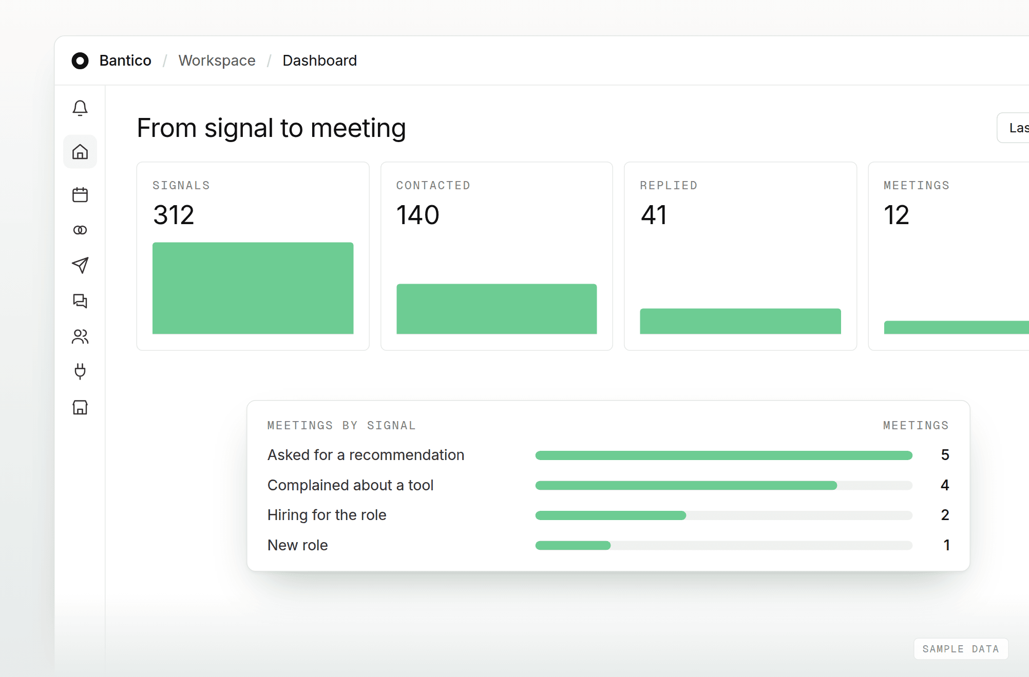This screenshot has height=677, width=1029.
Task: Click the 'MEETINGS BY SIGNAL' header
Action: tap(341, 426)
